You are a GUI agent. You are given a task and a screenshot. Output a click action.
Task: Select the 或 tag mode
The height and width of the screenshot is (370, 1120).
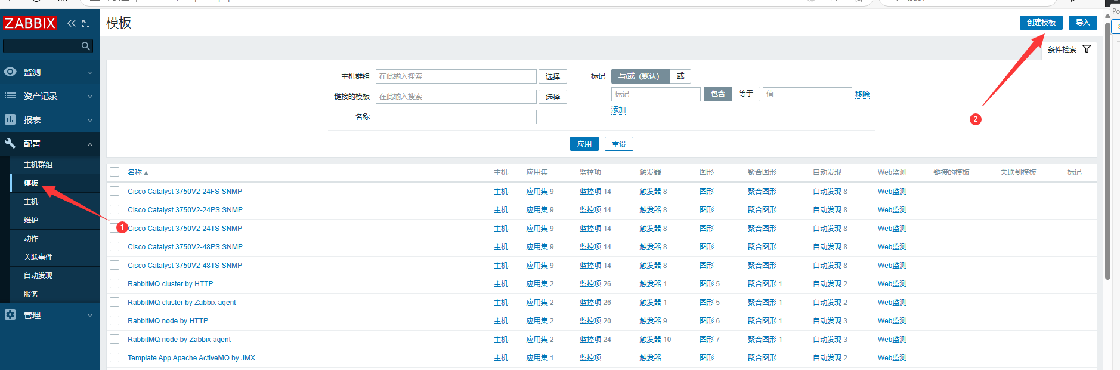tap(680, 76)
